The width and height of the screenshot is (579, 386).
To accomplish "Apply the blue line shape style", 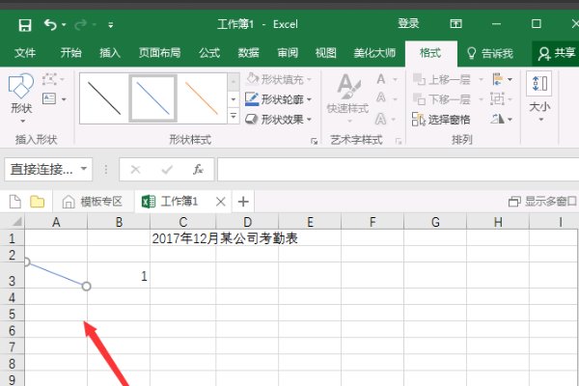I will tap(152, 98).
